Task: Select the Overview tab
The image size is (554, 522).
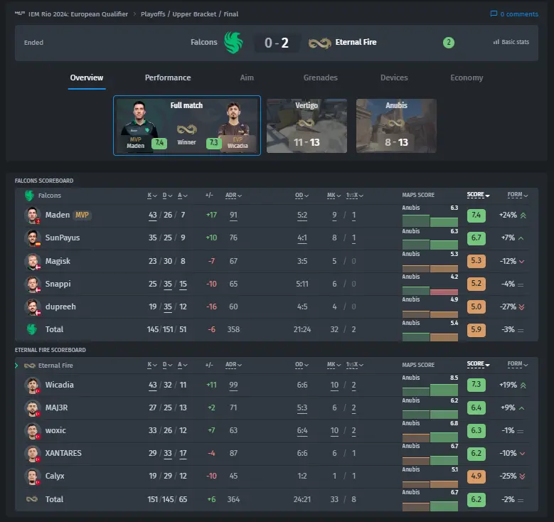Action: (x=87, y=78)
